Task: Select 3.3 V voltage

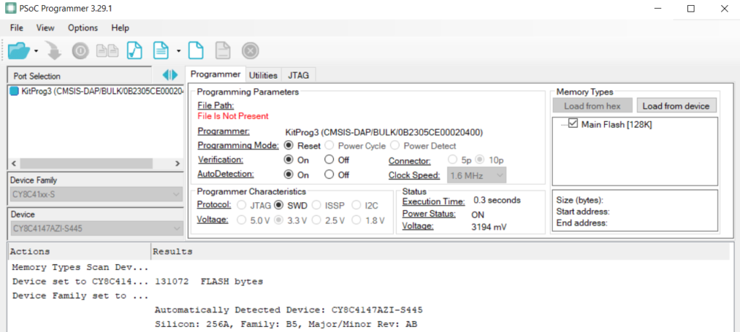Action: click(x=279, y=220)
